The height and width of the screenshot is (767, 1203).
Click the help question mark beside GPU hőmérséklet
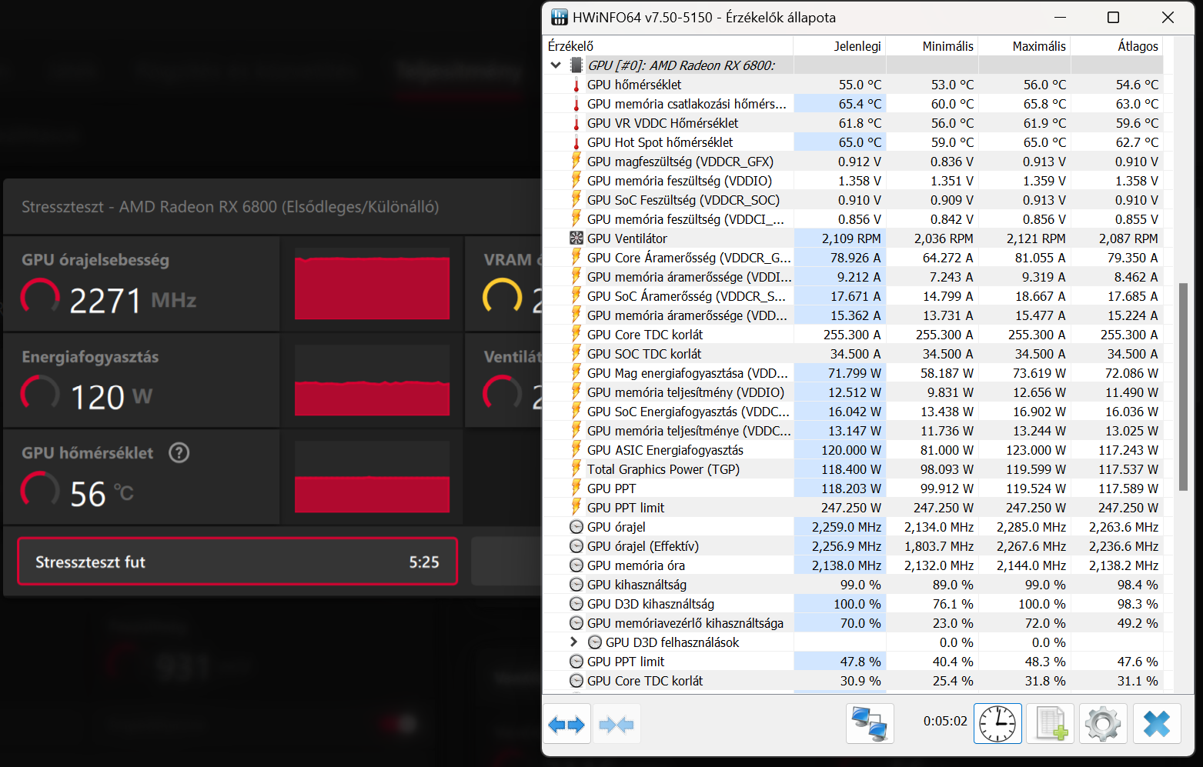pos(179,452)
